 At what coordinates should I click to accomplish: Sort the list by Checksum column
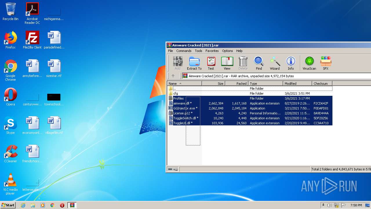point(322,84)
